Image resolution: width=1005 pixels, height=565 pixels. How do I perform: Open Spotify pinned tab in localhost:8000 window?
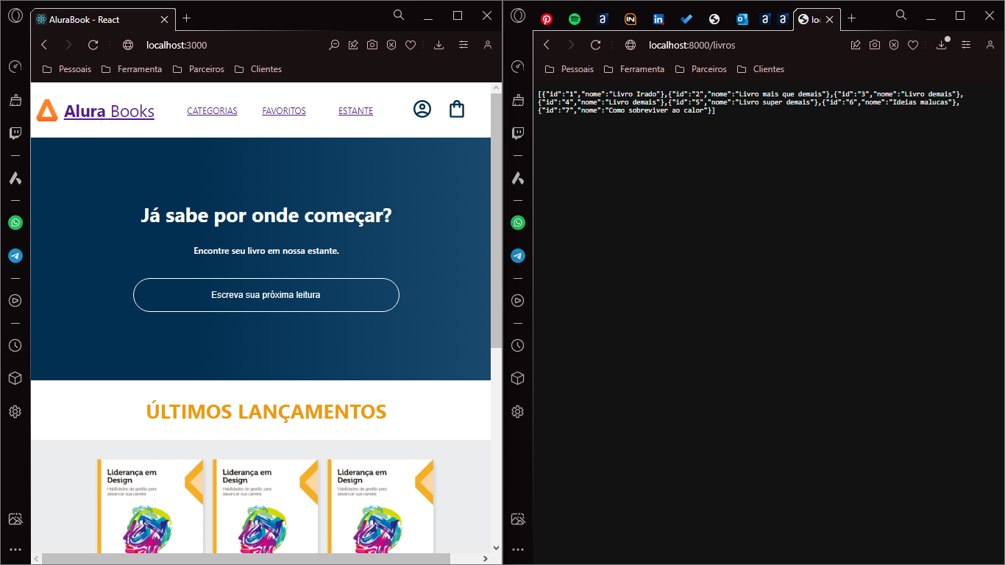coord(575,19)
